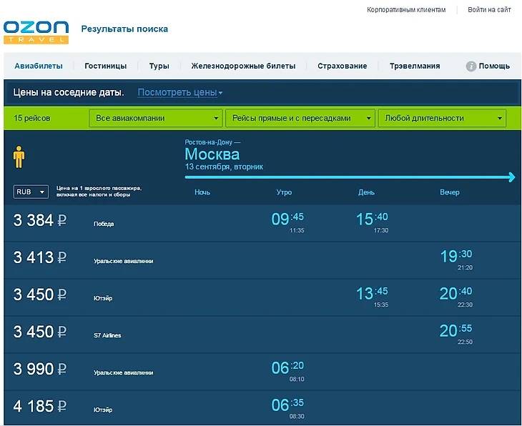Select the 3 413 ₽ Уральские авиалинии price
Image resolution: width=522 pixels, height=426 pixels.
(x=40, y=257)
